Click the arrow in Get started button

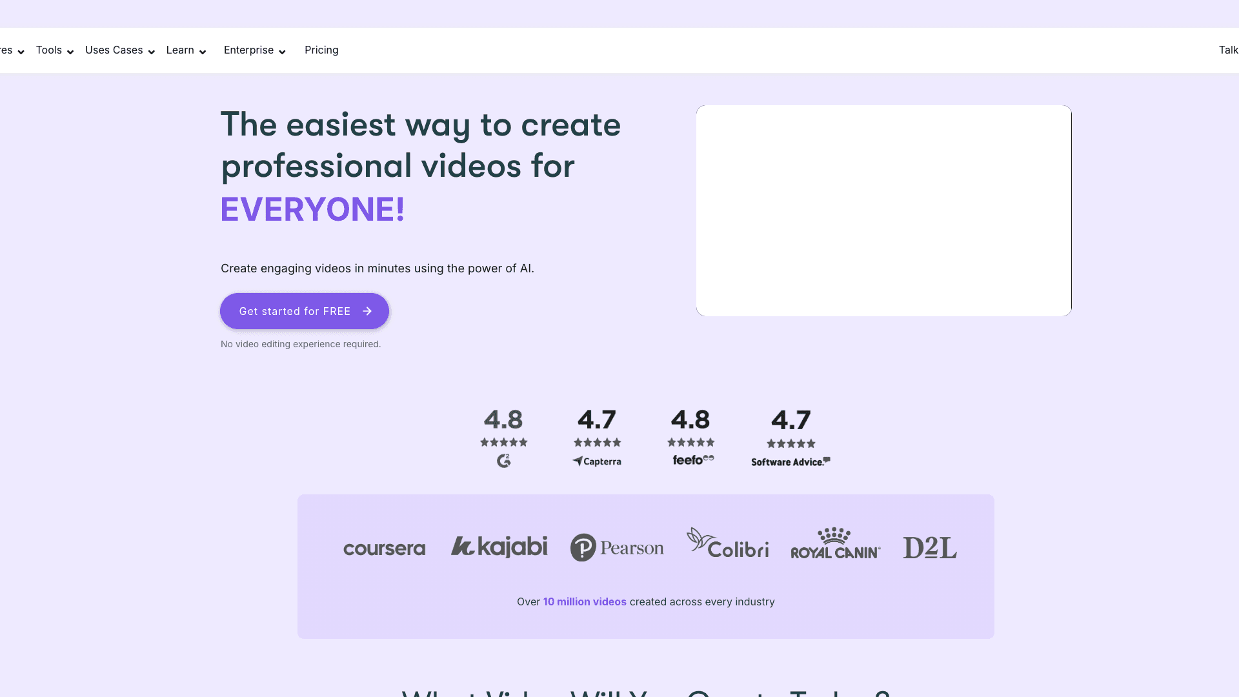[x=367, y=311]
